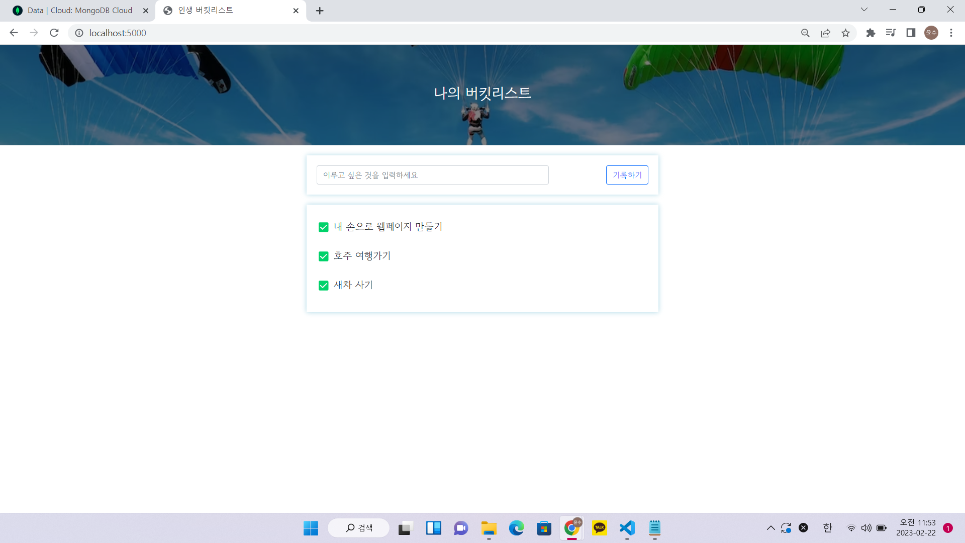This screenshot has width=965, height=543.
Task: Open Chrome three-dot menu
Action: pos(951,33)
